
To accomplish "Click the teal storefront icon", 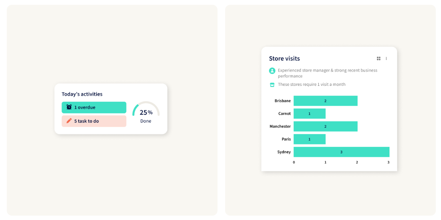I will [x=272, y=85].
